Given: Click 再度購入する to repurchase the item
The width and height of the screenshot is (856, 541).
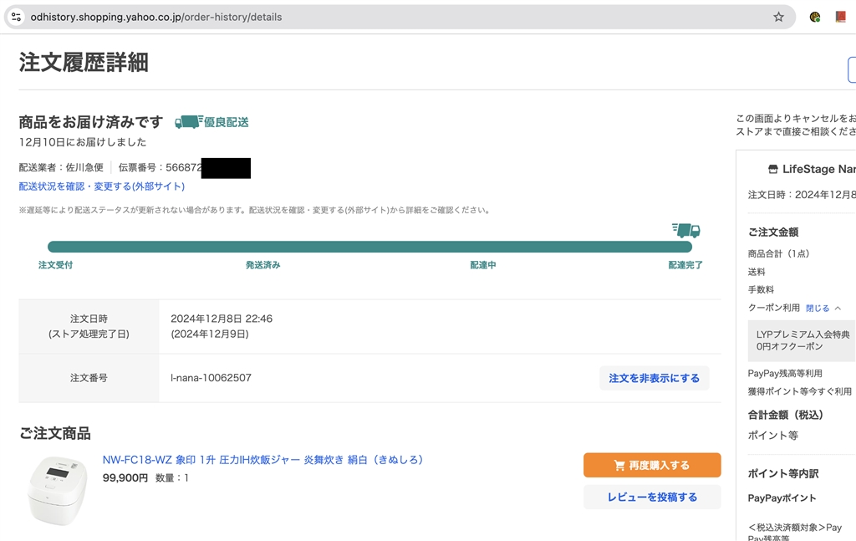Looking at the screenshot, I should (652, 465).
